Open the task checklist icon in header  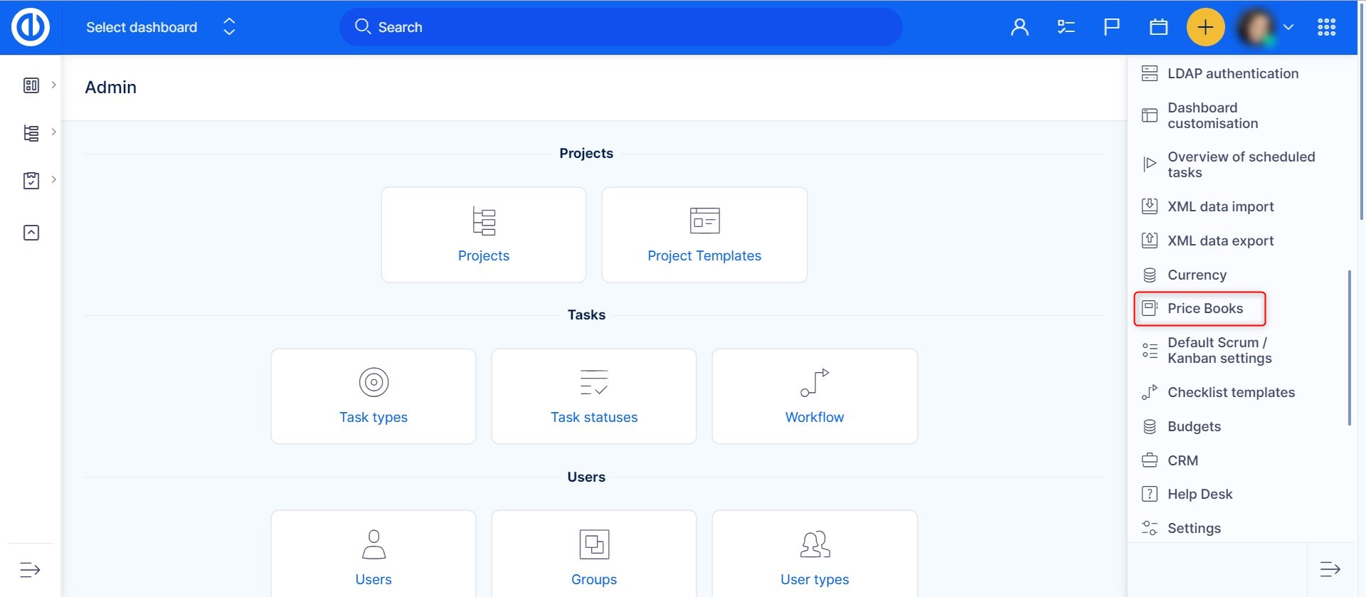(1066, 27)
